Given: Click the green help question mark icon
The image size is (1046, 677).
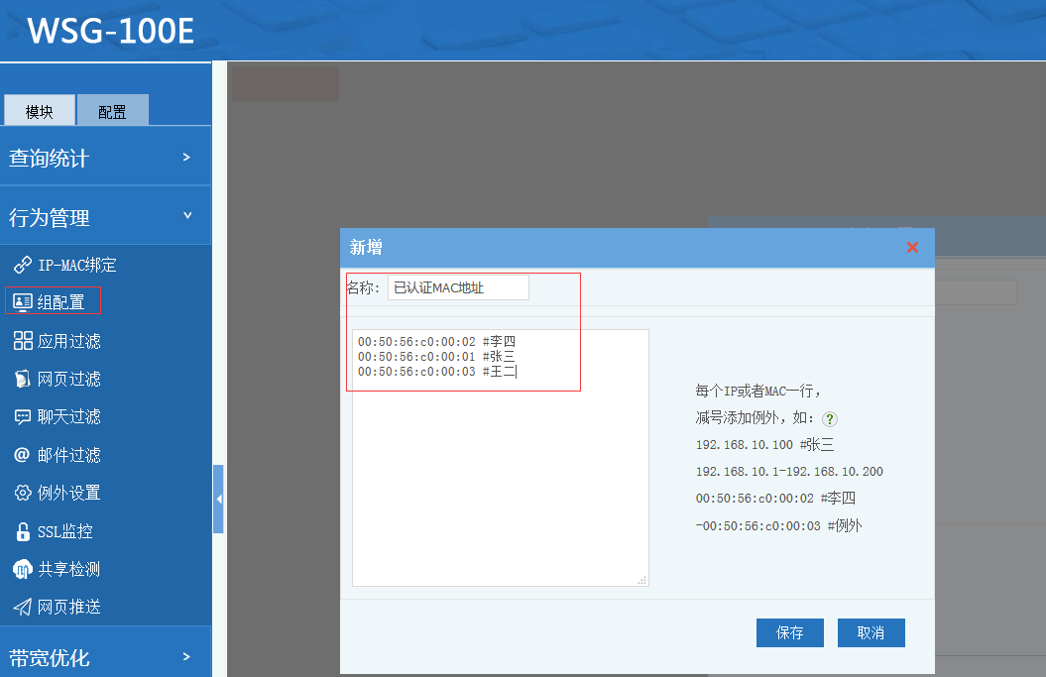Looking at the screenshot, I should [x=830, y=419].
